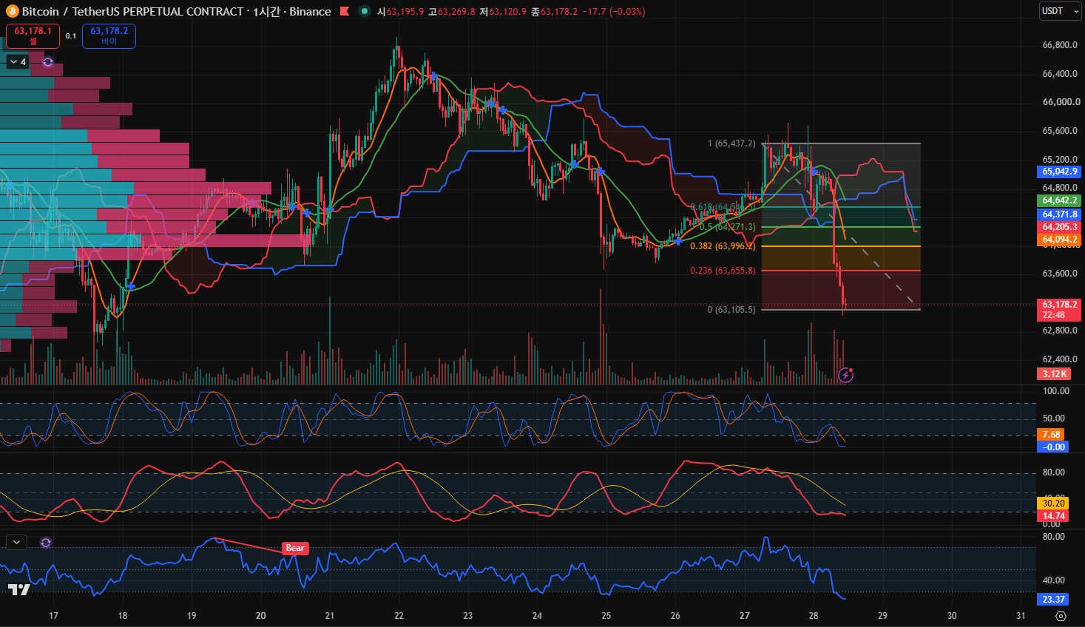
Task: Click the red flag icon by Binance
Action: [x=345, y=12]
